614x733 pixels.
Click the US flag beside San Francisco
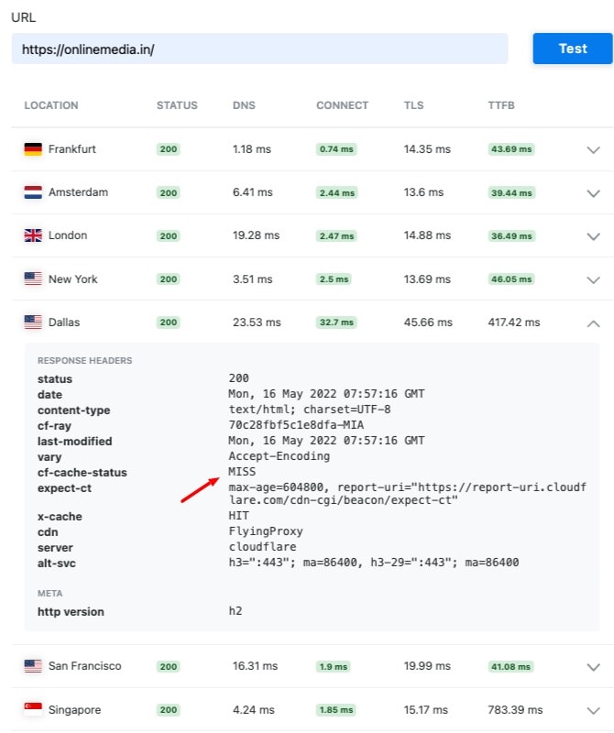pyautogui.click(x=33, y=666)
